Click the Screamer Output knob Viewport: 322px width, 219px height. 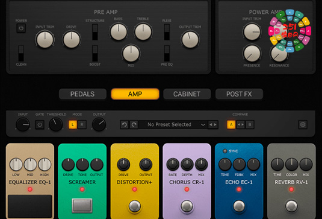pyautogui.click(x=97, y=165)
